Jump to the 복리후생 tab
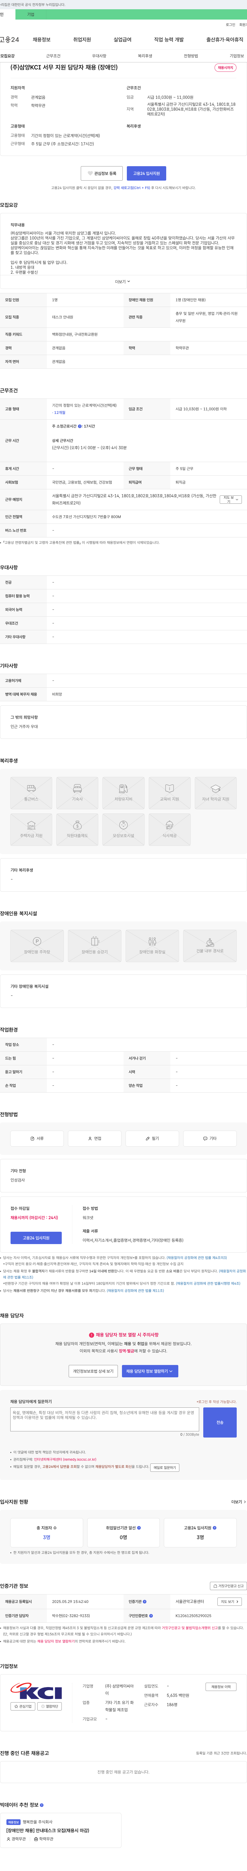The height and width of the screenshot is (1871, 247). point(145,56)
